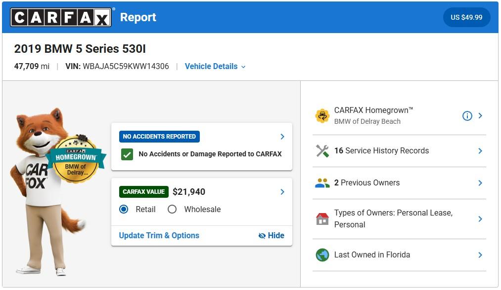Click the CARFAX Homegrown sunflower car icon
Viewport: 501px width, 290px height.
tap(322, 115)
